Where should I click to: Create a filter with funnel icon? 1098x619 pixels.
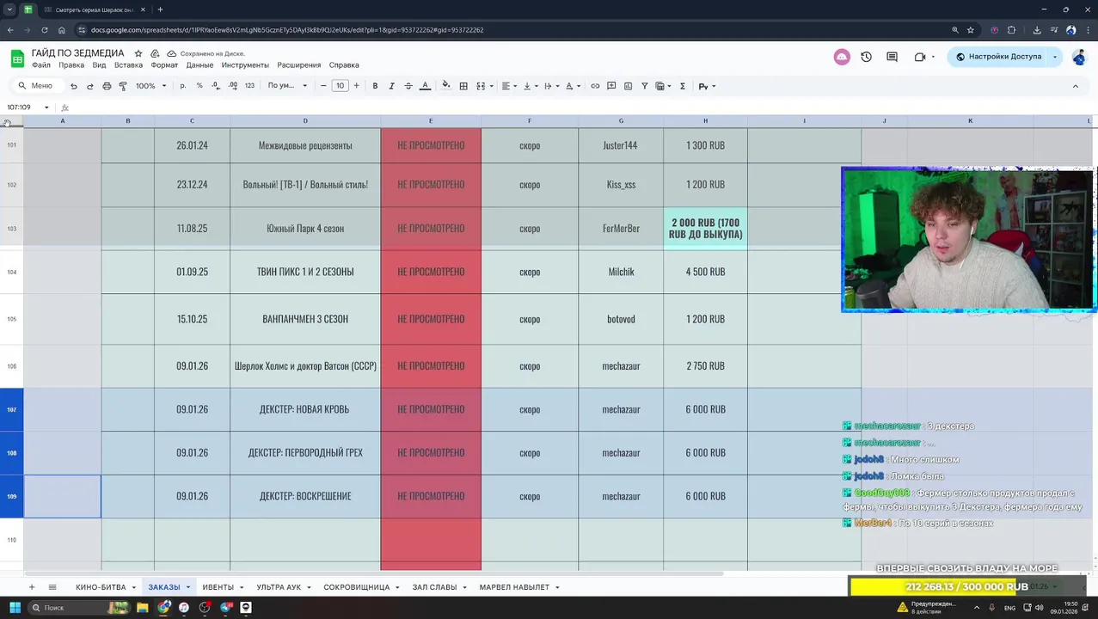pyautogui.click(x=644, y=86)
